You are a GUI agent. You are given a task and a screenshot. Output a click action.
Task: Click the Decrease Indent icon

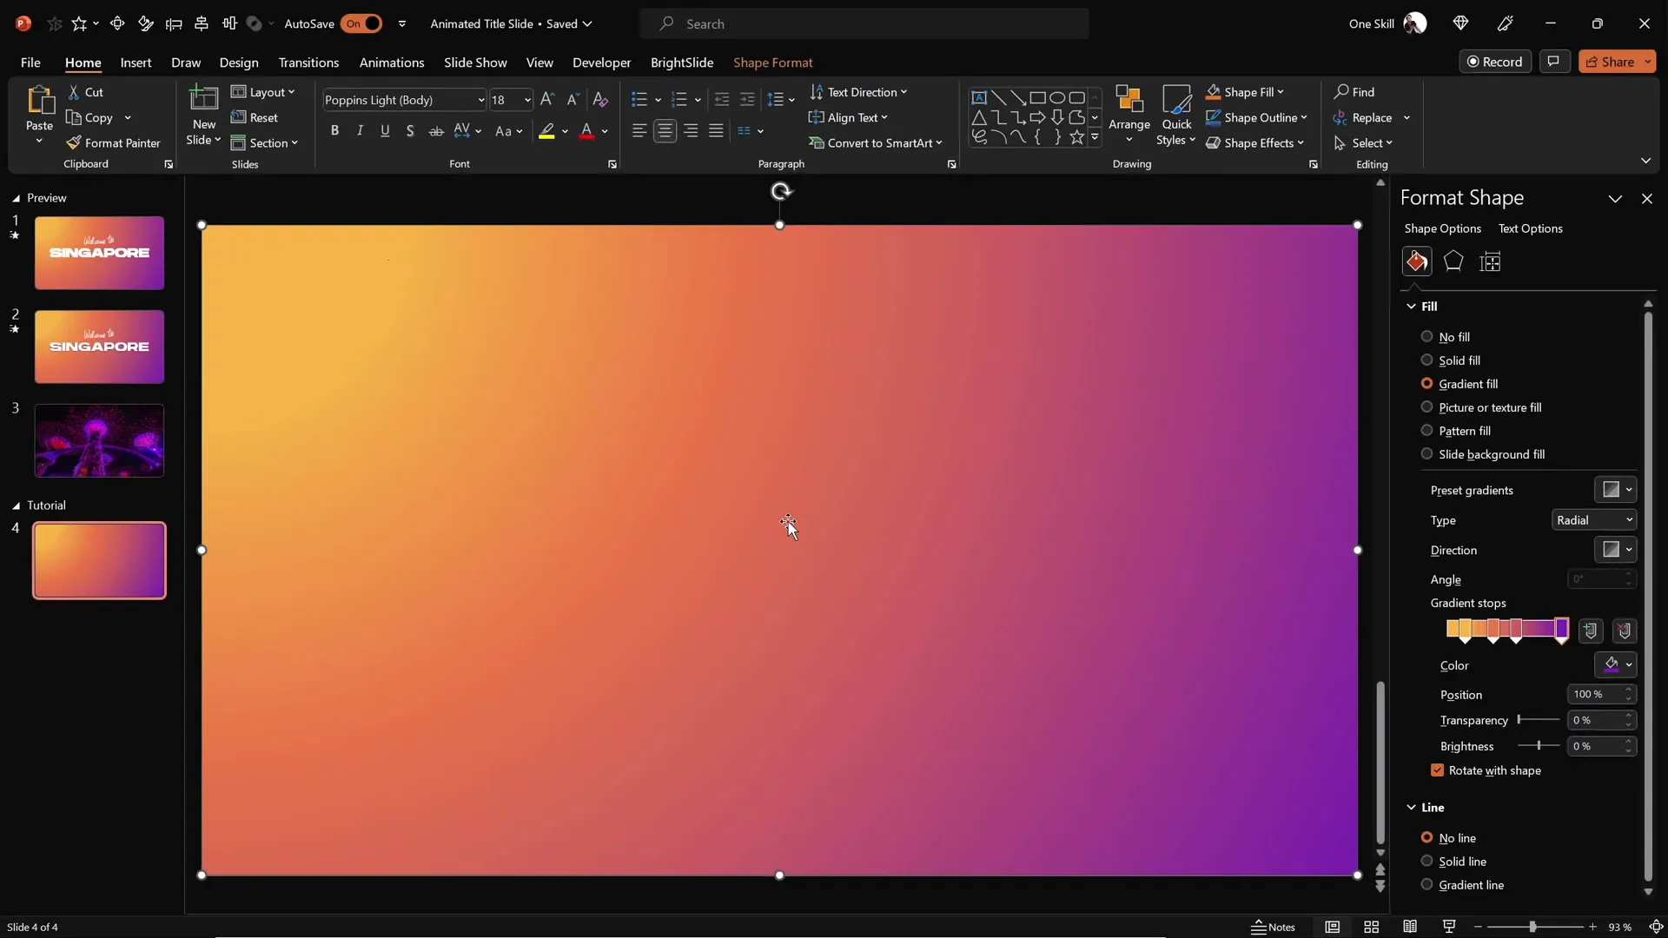point(721,99)
